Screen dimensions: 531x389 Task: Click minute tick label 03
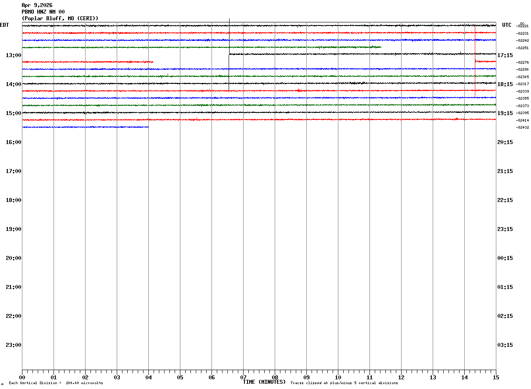pos(117,378)
